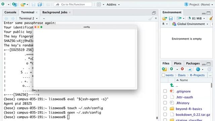This screenshot has width=215, height=121.
Task: Sort files by the Name column
Action: (x=184, y=80)
